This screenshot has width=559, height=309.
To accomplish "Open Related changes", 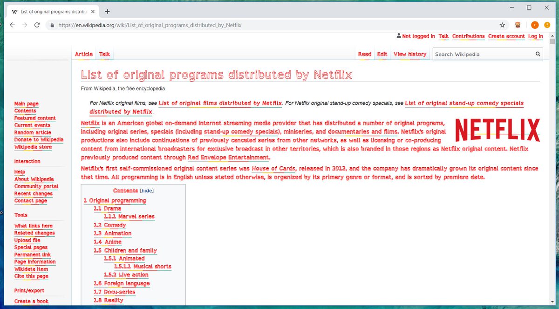I will coord(34,233).
